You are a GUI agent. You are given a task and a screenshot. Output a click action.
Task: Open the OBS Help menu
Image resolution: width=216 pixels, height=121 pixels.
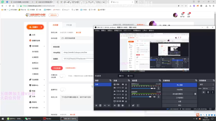pos(151,30)
